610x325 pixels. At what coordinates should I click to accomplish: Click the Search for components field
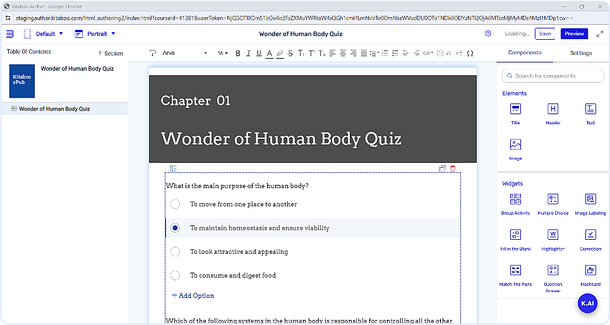click(x=553, y=76)
